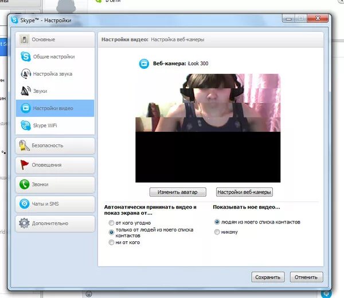The image size is (344, 298).
Task: Click the Skype WiFi signal icon
Action: pos(25,125)
